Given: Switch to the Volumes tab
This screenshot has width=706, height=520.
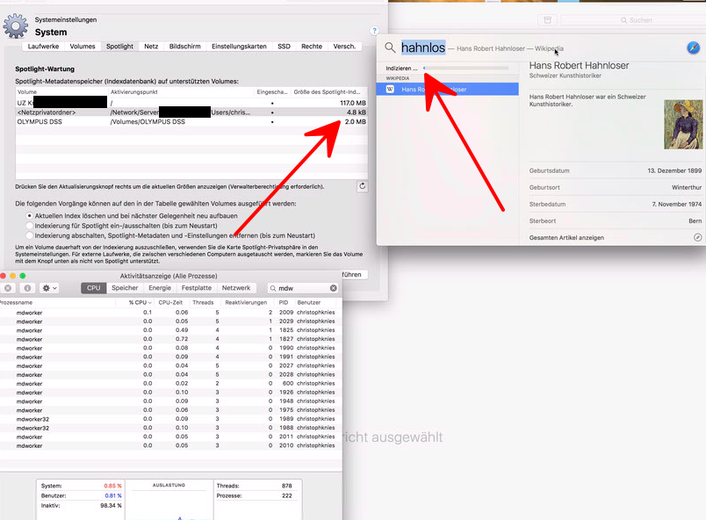Looking at the screenshot, I should [x=83, y=47].
